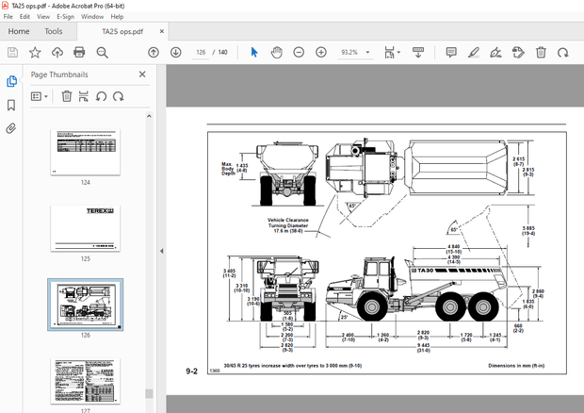The width and height of the screenshot is (584, 413).
Task: Zoom out with the minus icon
Action: 299,53
